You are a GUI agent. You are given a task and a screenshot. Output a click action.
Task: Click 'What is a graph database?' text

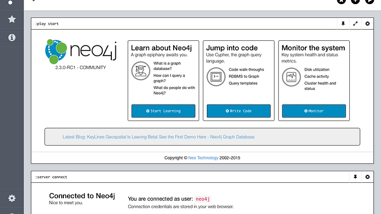coord(167,66)
